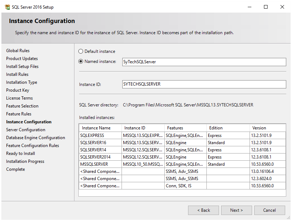Sort by Version column header
Viewport: 292px width, 220px height.
(268, 128)
